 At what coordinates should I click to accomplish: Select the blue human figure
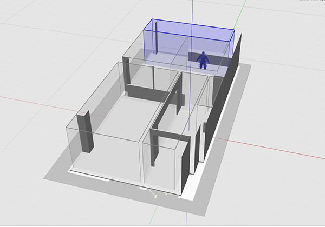[x=203, y=61]
